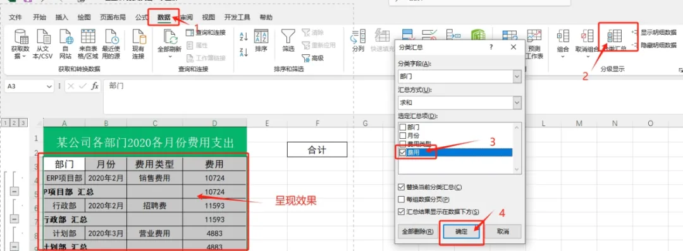
Task: Click the Subtotal dialog help question mark
Action: 491,47
